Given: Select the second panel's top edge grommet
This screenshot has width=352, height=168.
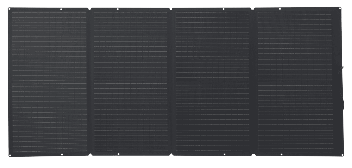Looking at the screenshot, I should (118, 9).
